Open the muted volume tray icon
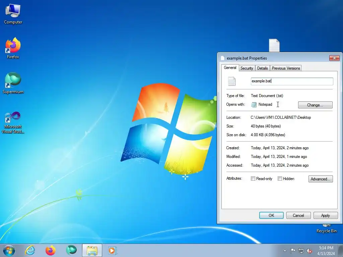343x257 pixels. [309, 251]
